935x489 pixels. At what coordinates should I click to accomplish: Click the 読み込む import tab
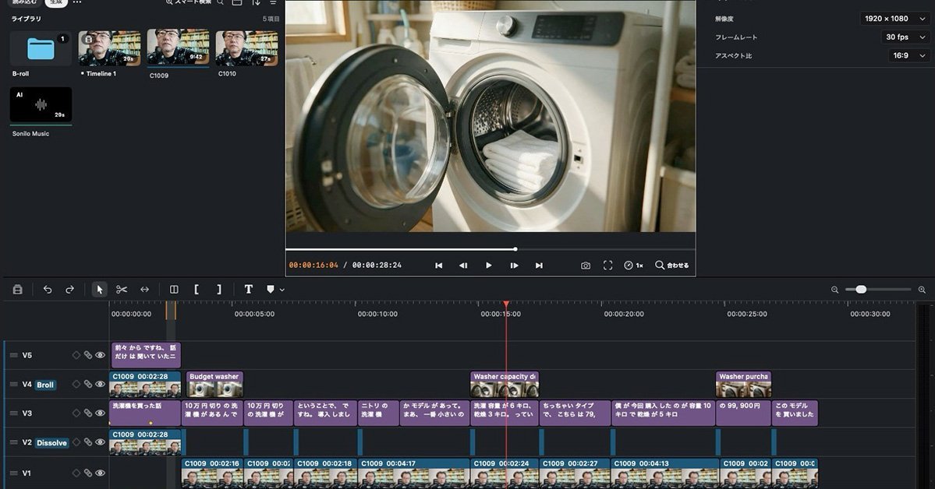[24, 2]
